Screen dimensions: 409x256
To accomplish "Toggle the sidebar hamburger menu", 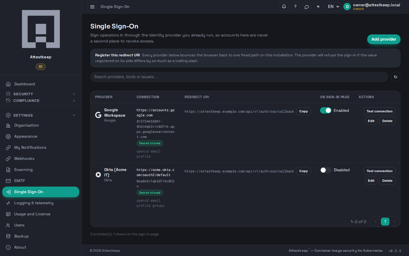I will (92, 7).
